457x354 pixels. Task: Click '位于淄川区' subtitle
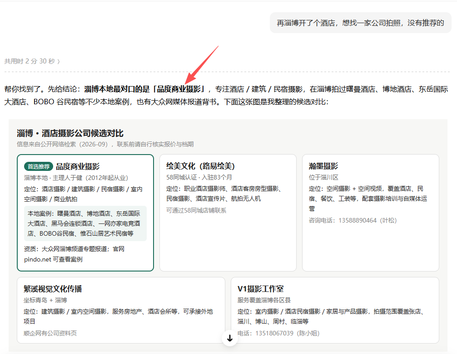click(323, 177)
